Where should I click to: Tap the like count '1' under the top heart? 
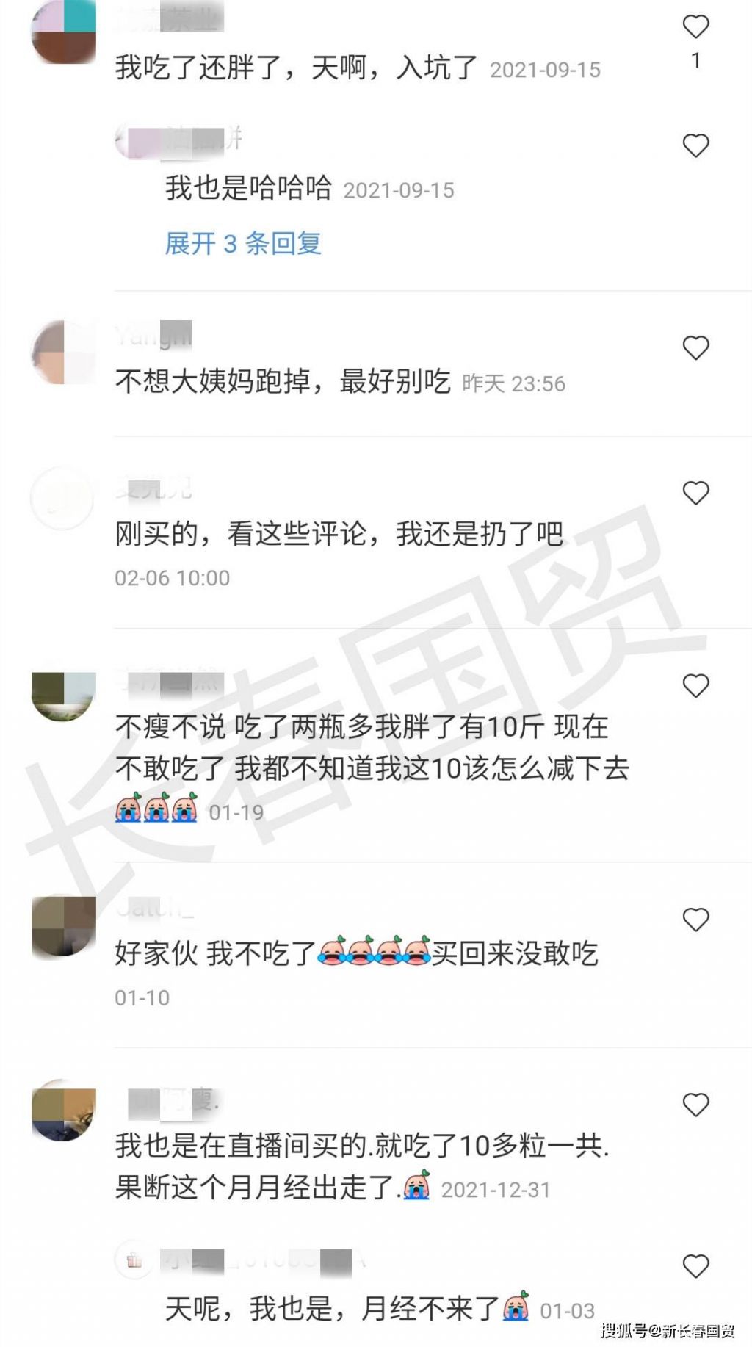coord(695,60)
